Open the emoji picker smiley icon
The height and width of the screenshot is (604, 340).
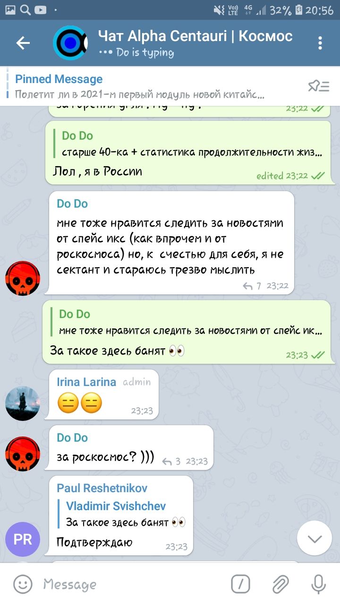(23, 585)
